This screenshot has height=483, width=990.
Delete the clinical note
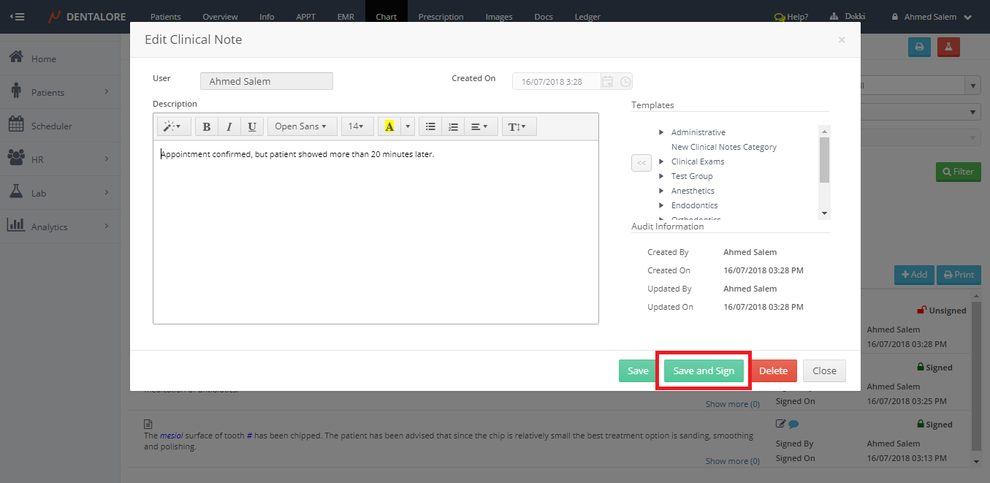pyautogui.click(x=773, y=371)
